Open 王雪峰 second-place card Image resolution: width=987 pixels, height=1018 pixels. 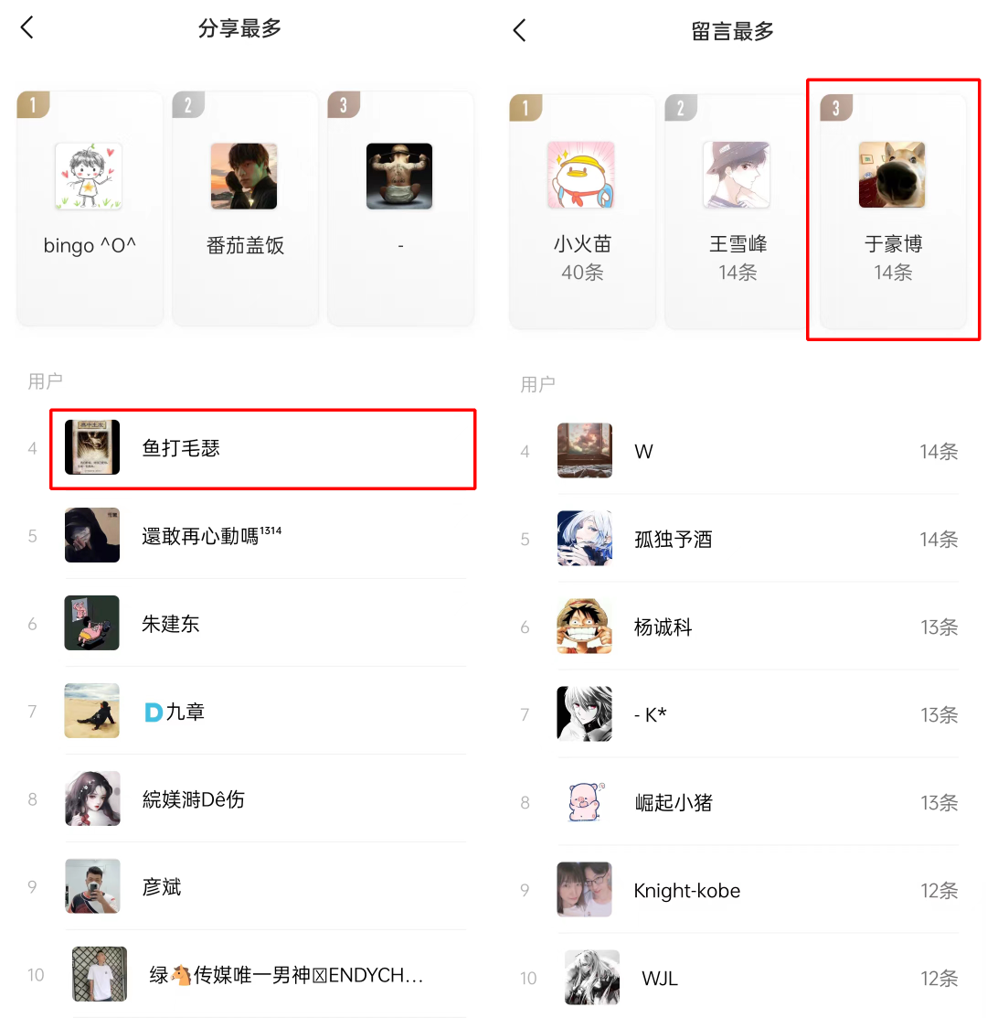point(738,211)
